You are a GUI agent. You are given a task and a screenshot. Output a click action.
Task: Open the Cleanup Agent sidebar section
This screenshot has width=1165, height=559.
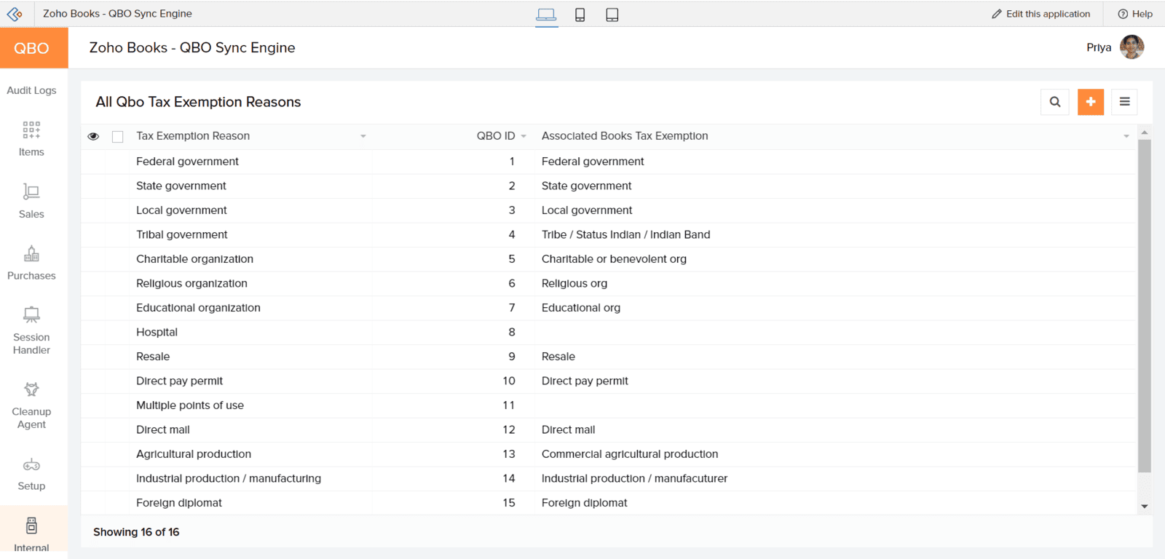[31, 406]
